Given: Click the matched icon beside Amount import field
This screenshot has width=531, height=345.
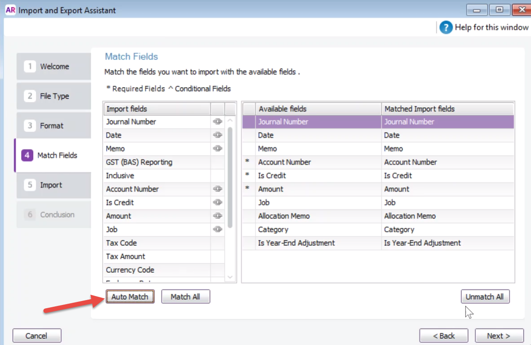Looking at the screenshot, I should click(x=217, y=216).
